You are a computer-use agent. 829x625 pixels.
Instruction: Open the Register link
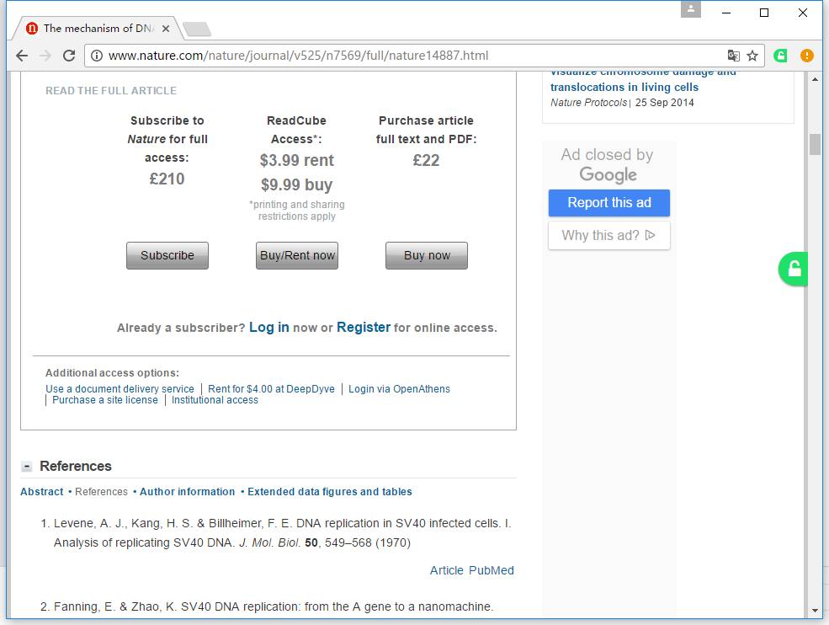[364, 328]
